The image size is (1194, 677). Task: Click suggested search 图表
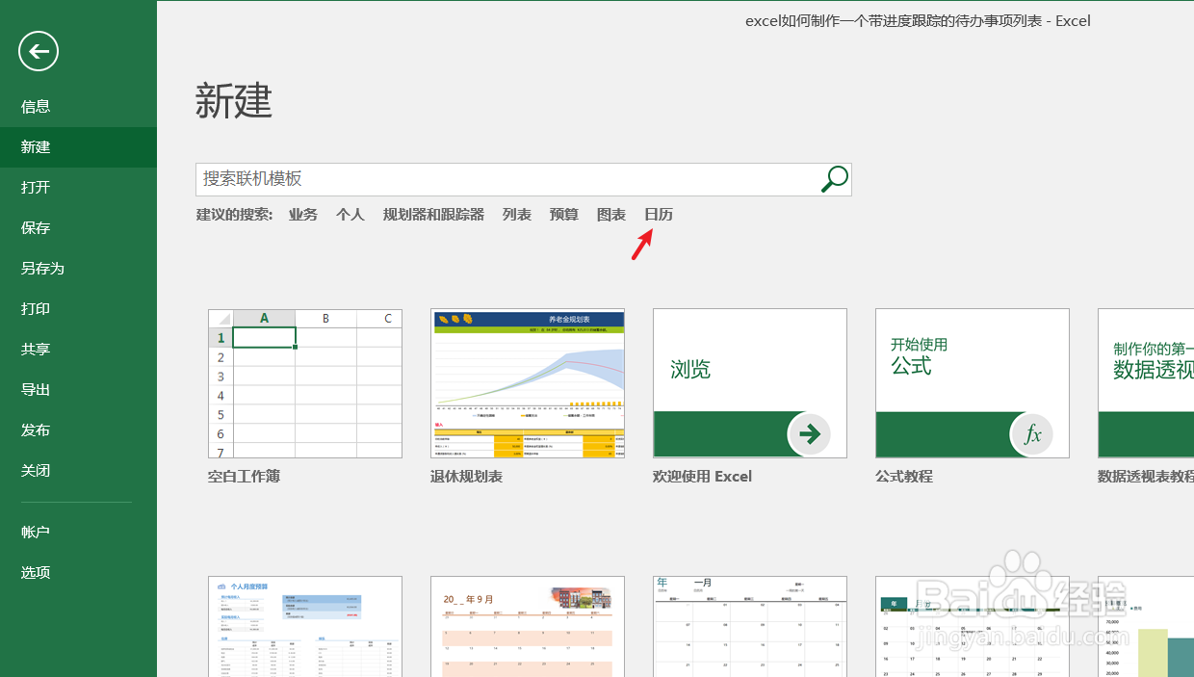tap(611, 215)
